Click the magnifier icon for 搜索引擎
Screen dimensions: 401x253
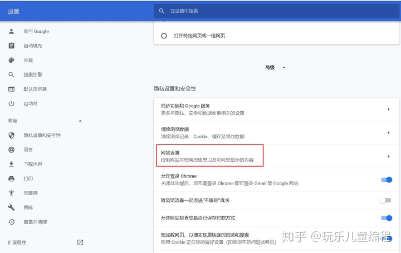(11, 75)
